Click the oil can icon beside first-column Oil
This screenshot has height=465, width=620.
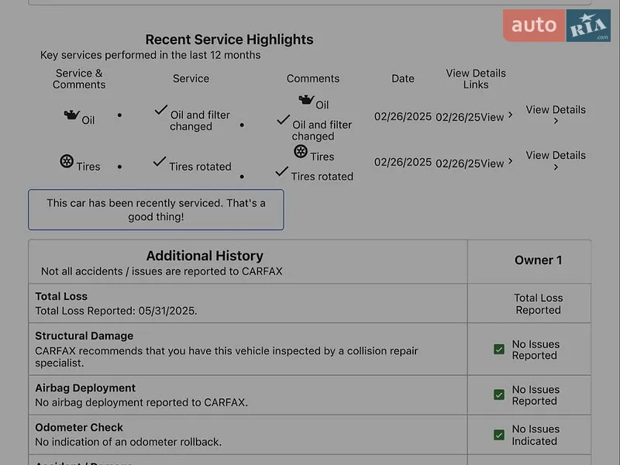point(71,115)
